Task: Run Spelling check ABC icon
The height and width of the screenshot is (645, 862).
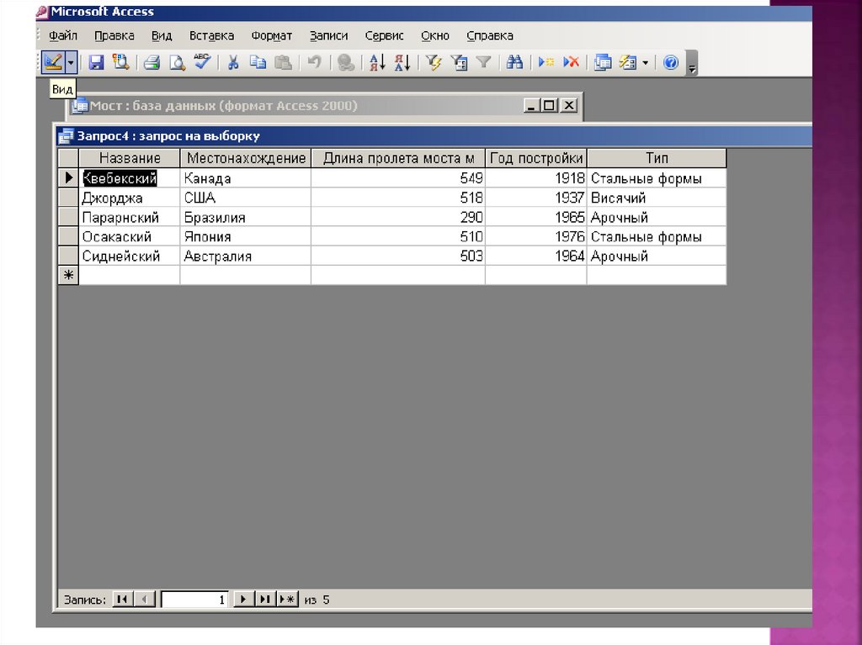Action: [x=202, y=61]
